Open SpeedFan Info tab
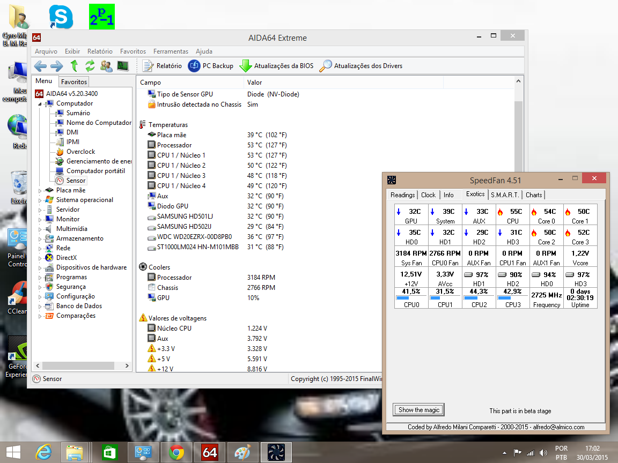Image resolution: width=618 pixels, height=463 pixels. tap(448, 195)
